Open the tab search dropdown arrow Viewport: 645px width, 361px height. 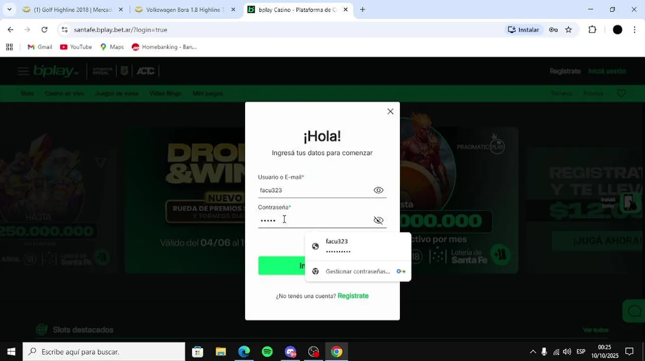tap(9, 10)
